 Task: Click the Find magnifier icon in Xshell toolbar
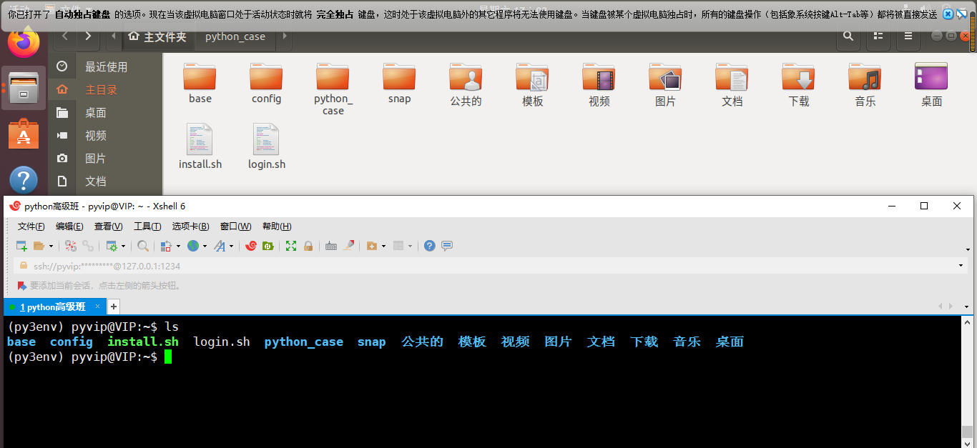[x=143, y=246]
